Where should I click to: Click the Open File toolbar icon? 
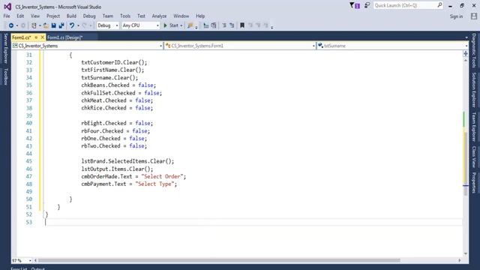tap(46, 25)
